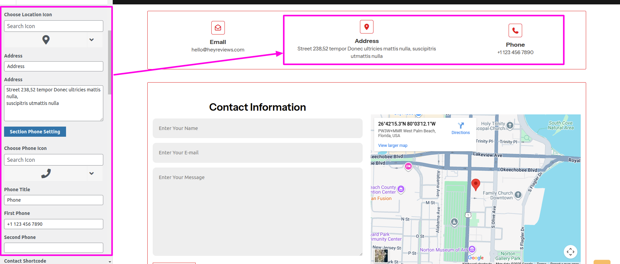Click the address location pin icon
Screen dimensions: 620x264
pyautogui.click(x=366, y=27)
